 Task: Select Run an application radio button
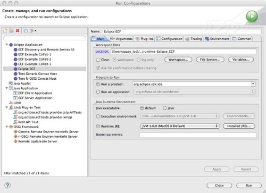point(98,92)
